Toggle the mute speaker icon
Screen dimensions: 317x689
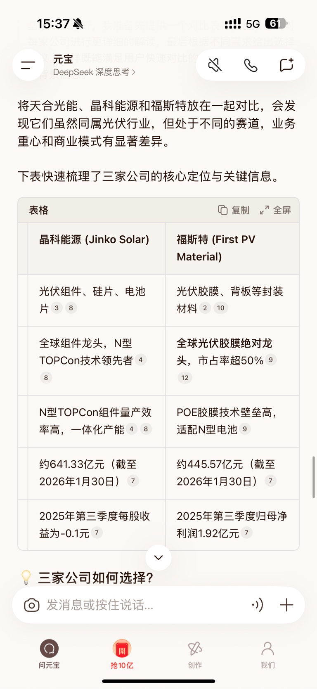(215, 65)
